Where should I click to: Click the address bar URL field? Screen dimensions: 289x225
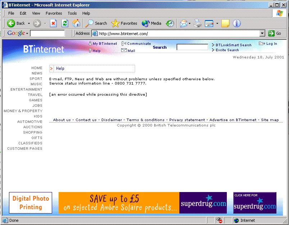[x=176, y=33]
